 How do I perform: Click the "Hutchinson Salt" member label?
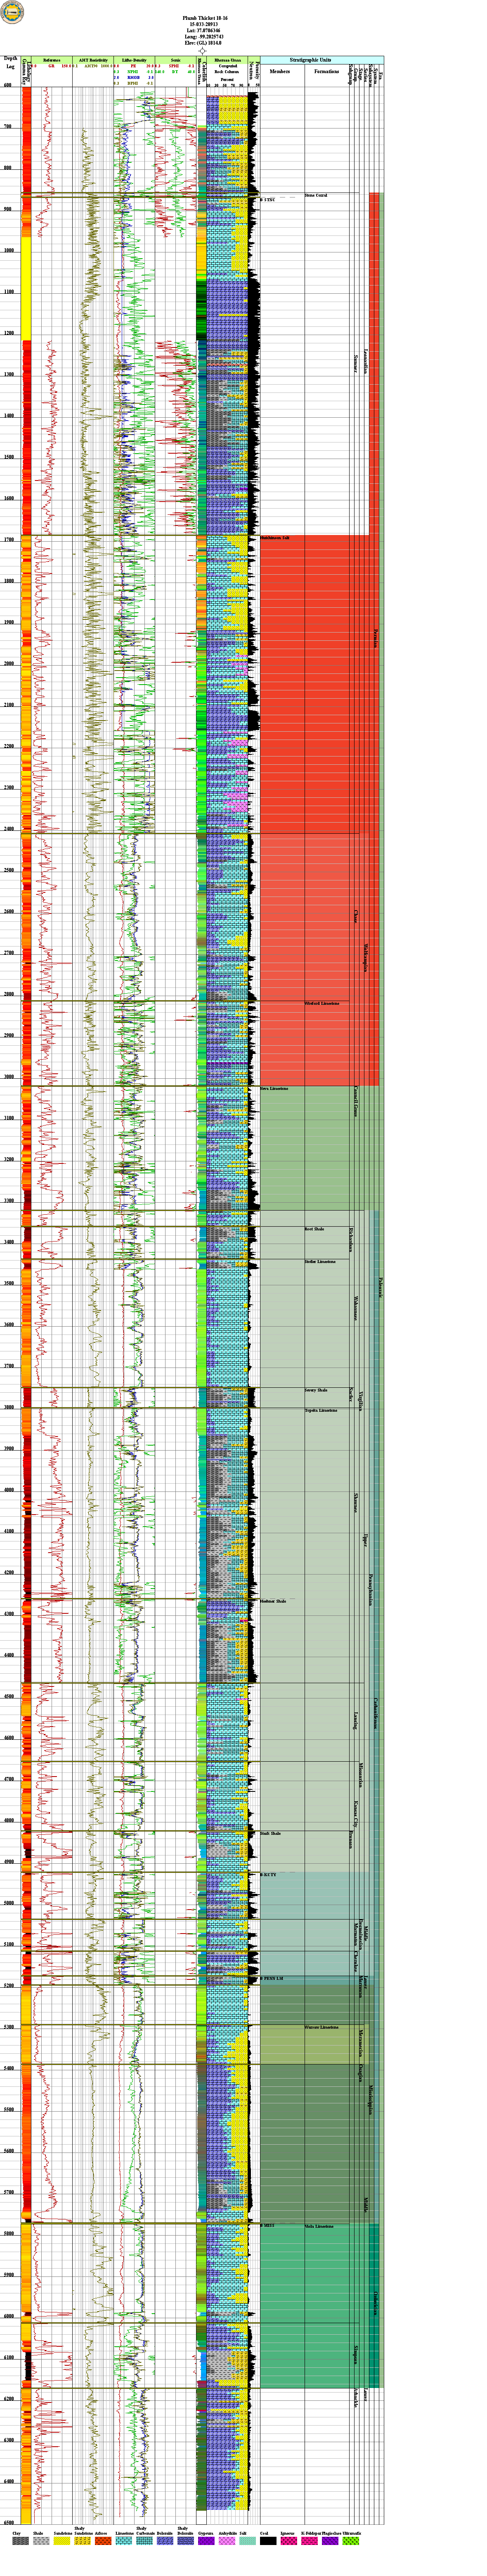point(275,538)
